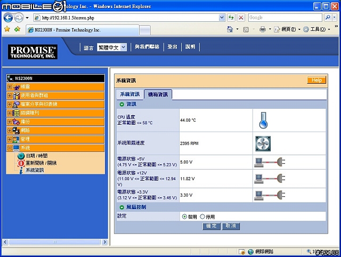The height and width of the screenshot is (257, 341).
Task: Click the IE Home icon
Action: pyautogui.click(x=230, y=29)
